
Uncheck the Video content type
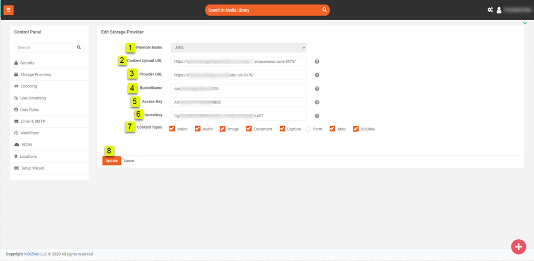(172, 129)
